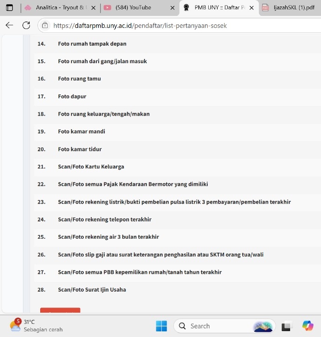Click list number '28.'

click(x=42, y=290)
